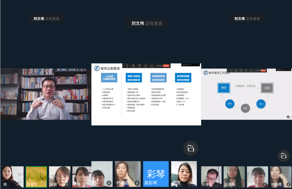Toggle the muted mic badge on 雷艳's tile

click(x=265, y=184)
